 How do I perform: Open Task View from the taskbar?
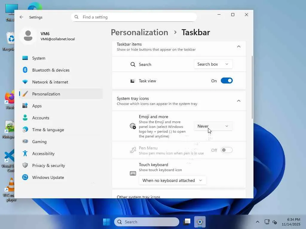pyautogui.click(x=187, y=222)
